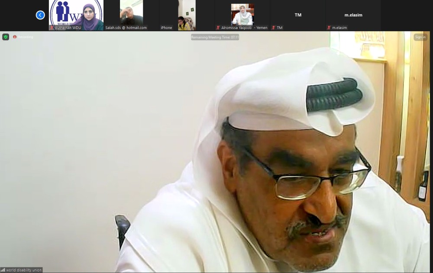Click the signal bars icon by world disability union
Screen dimensions: 433x273
(x=3, y=270)
